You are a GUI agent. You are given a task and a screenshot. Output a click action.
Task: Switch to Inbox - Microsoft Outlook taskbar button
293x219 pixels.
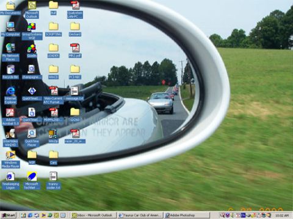[x=93, y=215]
